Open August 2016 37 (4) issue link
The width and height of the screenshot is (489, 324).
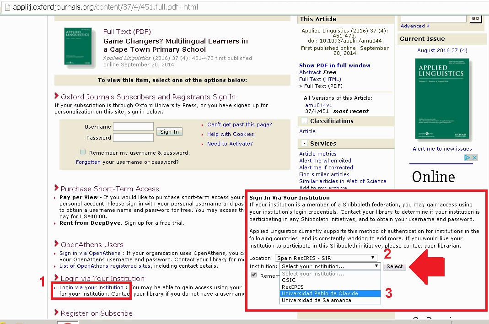pos(442,50)
